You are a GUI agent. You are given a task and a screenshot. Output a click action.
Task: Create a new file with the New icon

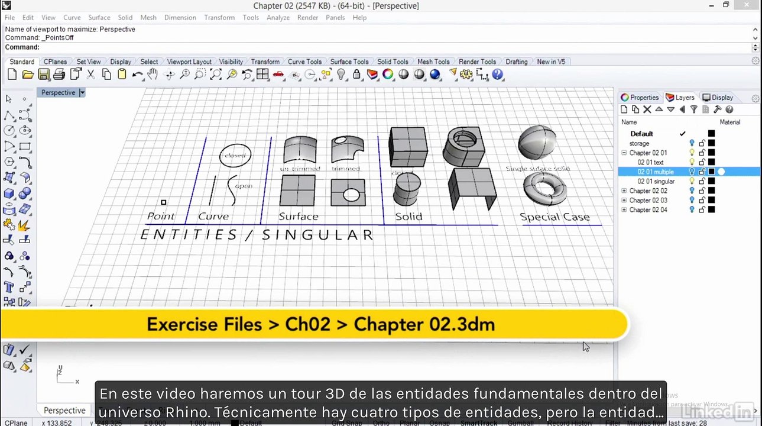click(x=12, y=75)
